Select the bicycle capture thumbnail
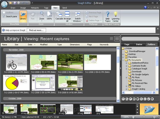 point(16,62)
